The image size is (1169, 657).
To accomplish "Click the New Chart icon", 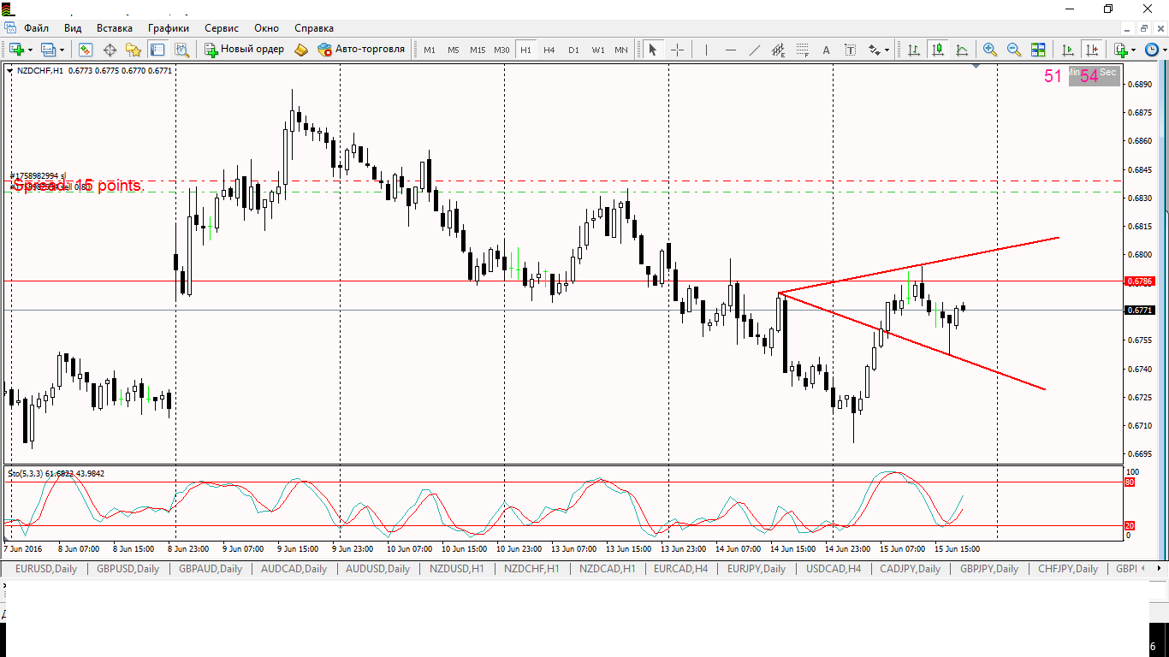I will click(17, 50).
